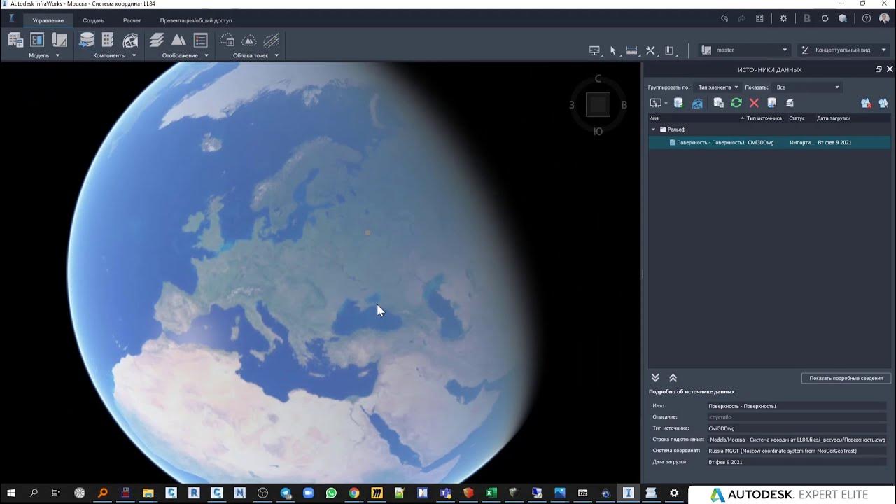The height and width of the screenshot is (504, 896).
Task: Click the configure data source icon
Action: (718, 103)
